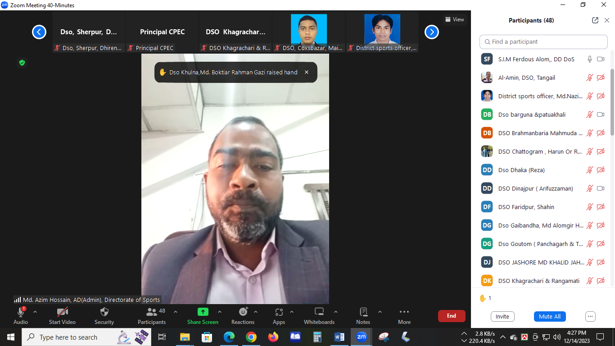
Task: Expand caret beside Apps
Action: pos(292,312)
